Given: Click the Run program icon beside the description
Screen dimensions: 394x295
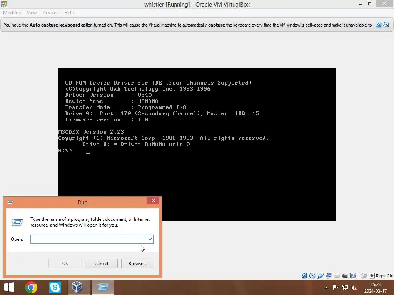Looking at the screenshot, I should [17, 222].
